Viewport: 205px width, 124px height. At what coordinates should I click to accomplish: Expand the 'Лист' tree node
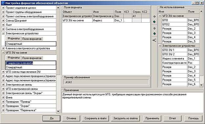click(3, 25)
